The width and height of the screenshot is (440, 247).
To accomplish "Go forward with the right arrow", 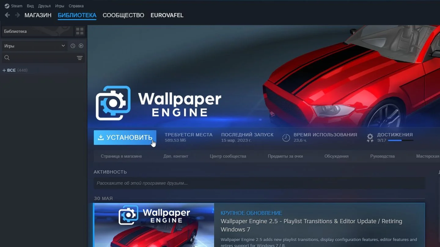I will tap(18, 15).
